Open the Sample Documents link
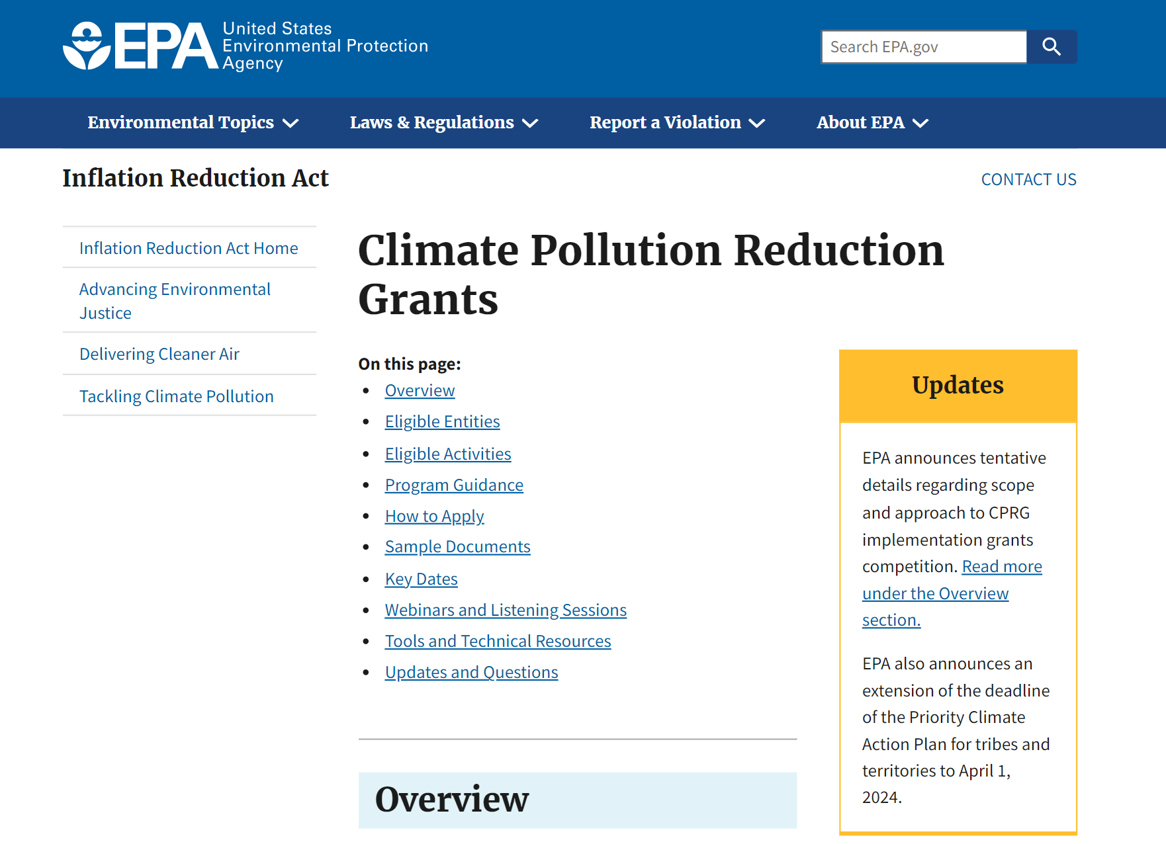This screenshot has height=844, width=1166. pyautogui.click(x=457, y=547)
